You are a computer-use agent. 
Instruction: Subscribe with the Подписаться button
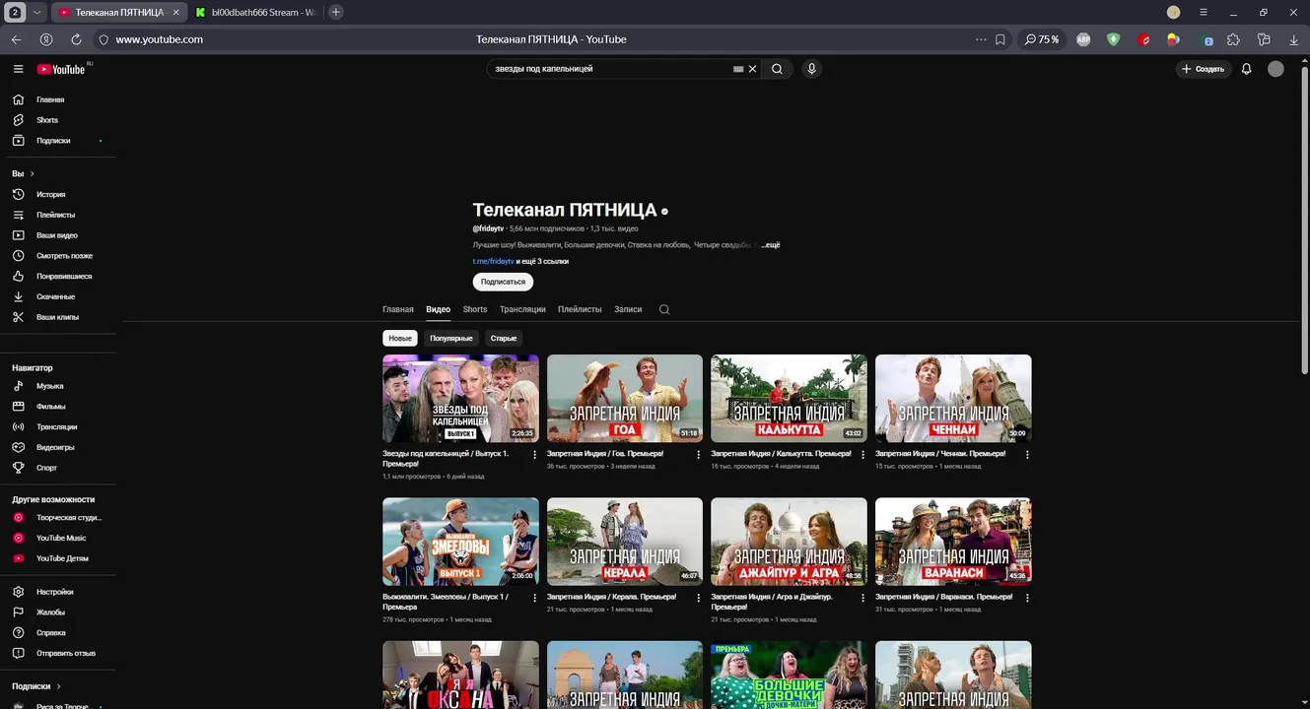click(x=503, y=282)
